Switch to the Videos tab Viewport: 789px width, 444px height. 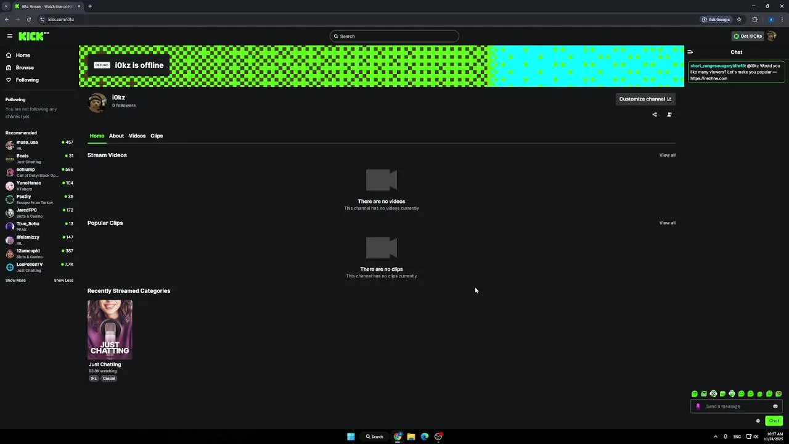[137, 136]
